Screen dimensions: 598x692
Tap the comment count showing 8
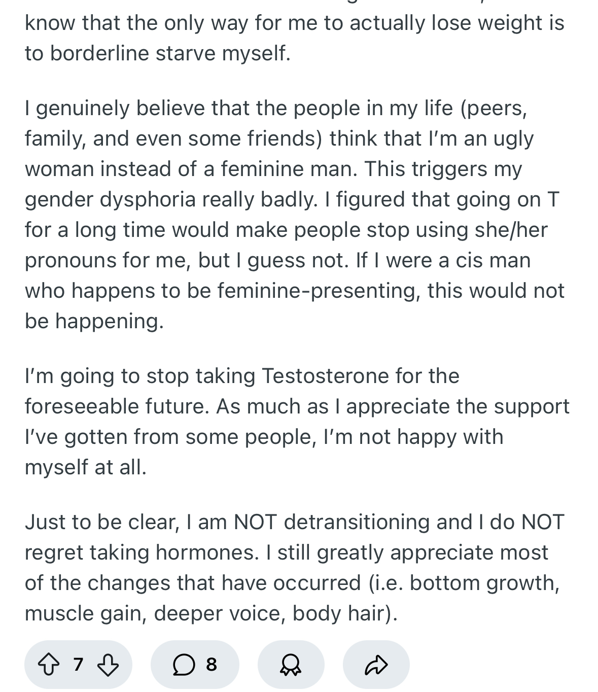(x=212, y=664)
